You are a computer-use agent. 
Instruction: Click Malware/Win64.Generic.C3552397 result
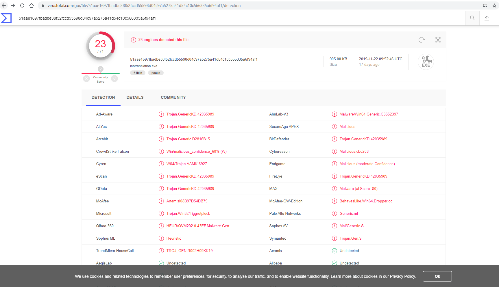[x=369, y=114]
